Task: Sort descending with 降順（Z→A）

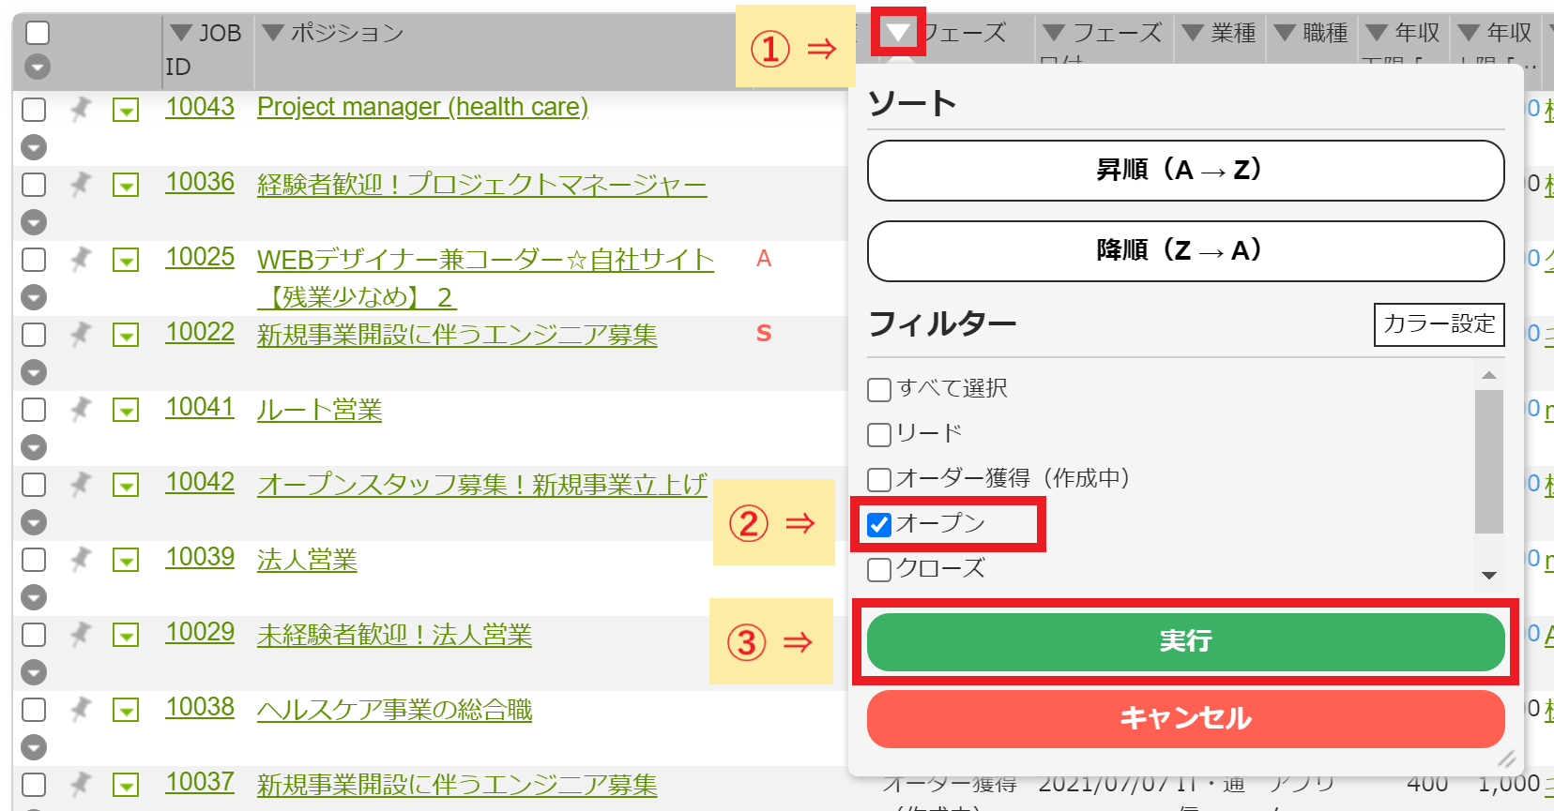Action: [x=1185, y=251]
